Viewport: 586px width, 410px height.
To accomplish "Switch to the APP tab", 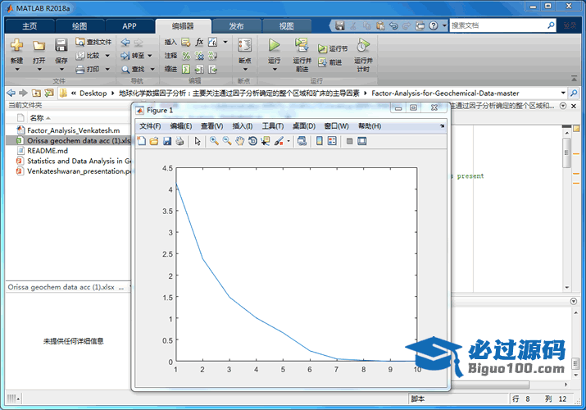I will 129,26.
